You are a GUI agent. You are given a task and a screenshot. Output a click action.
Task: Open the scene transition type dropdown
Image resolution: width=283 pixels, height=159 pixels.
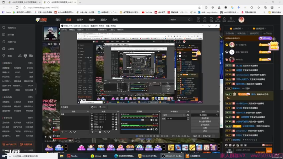point(174,115)
